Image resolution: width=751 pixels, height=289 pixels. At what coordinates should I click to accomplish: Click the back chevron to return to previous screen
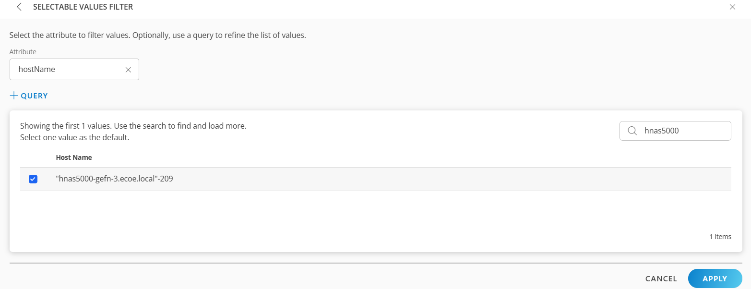click(18, 7)
